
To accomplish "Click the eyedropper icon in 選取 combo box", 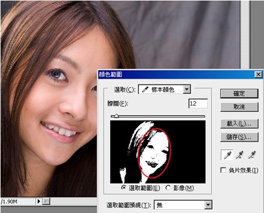I will [x=145, y=89].
